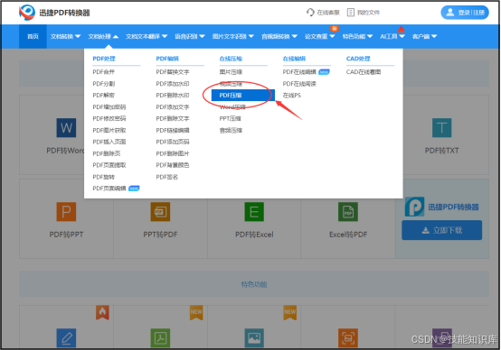Choose PDF签名 in the PDF编辑 column

coord(166,177)
